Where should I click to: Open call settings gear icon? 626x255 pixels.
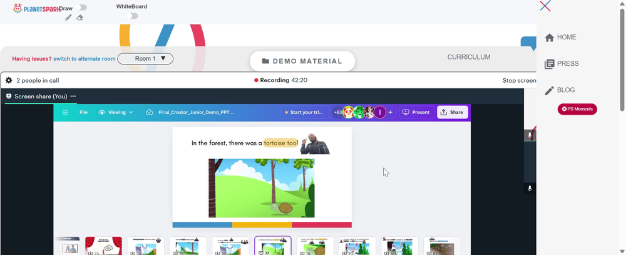(x=9, y=80)
